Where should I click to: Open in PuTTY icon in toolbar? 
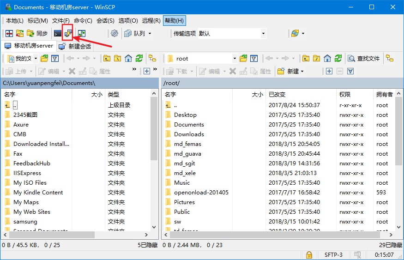point(68,34)
